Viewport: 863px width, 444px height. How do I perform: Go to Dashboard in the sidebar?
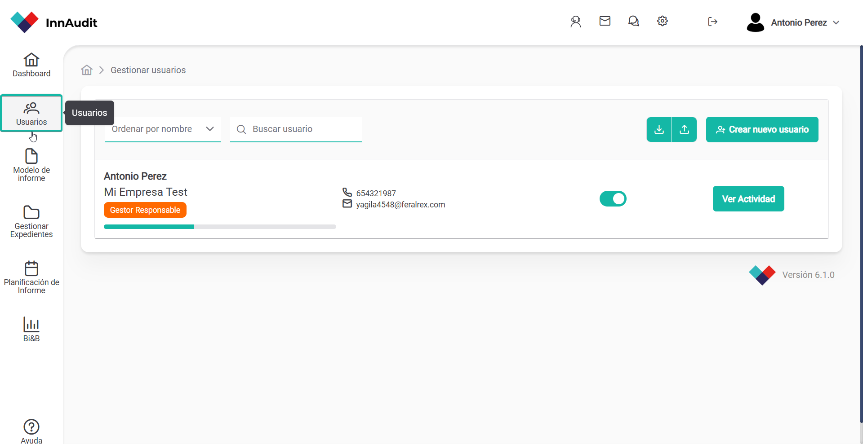(x=31, y=65)
